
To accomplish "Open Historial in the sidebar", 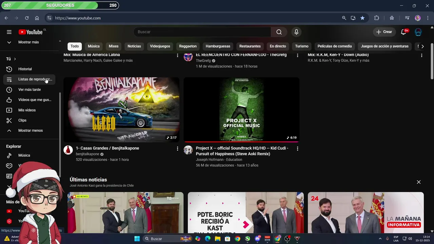I will [29, 69].
